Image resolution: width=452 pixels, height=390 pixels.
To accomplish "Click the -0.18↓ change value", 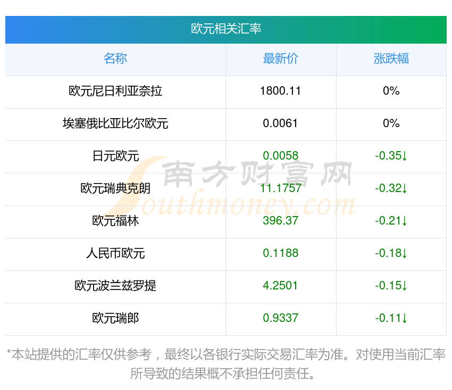I will coord(391,253).
